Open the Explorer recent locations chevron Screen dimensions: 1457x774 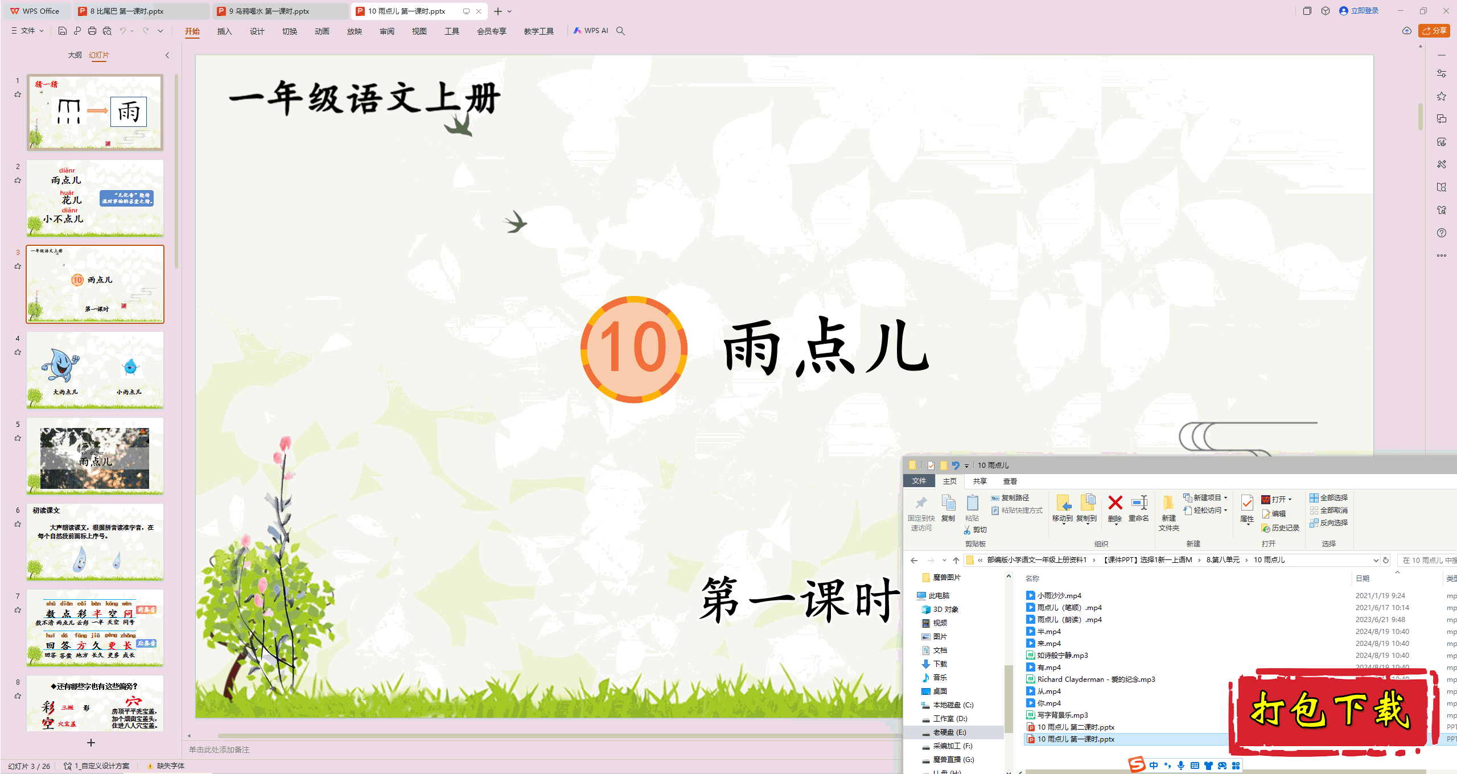click(944, 561)
